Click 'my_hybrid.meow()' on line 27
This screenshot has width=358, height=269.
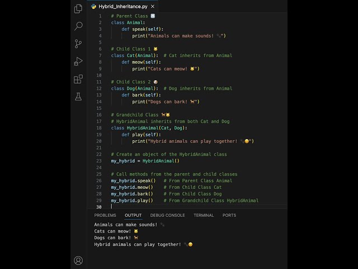[132, 187]
